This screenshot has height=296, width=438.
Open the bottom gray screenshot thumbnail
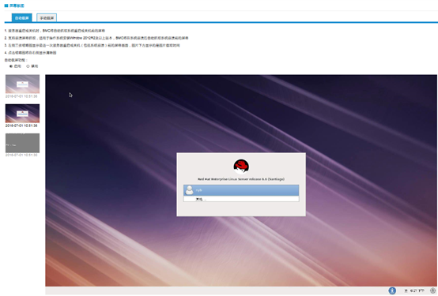(22, 143)
